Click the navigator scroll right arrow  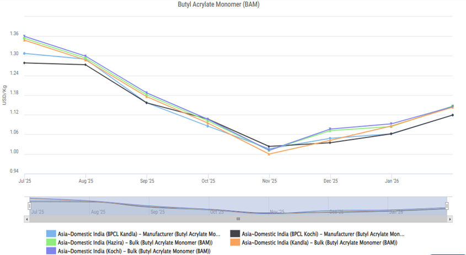[450, 219]
